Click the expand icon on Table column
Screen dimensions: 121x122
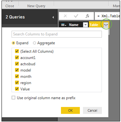point(106,25)
